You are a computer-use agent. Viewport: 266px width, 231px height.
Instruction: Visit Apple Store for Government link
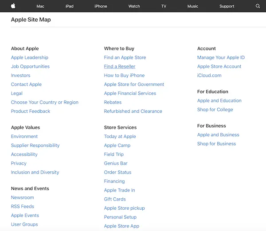[134, 85]
